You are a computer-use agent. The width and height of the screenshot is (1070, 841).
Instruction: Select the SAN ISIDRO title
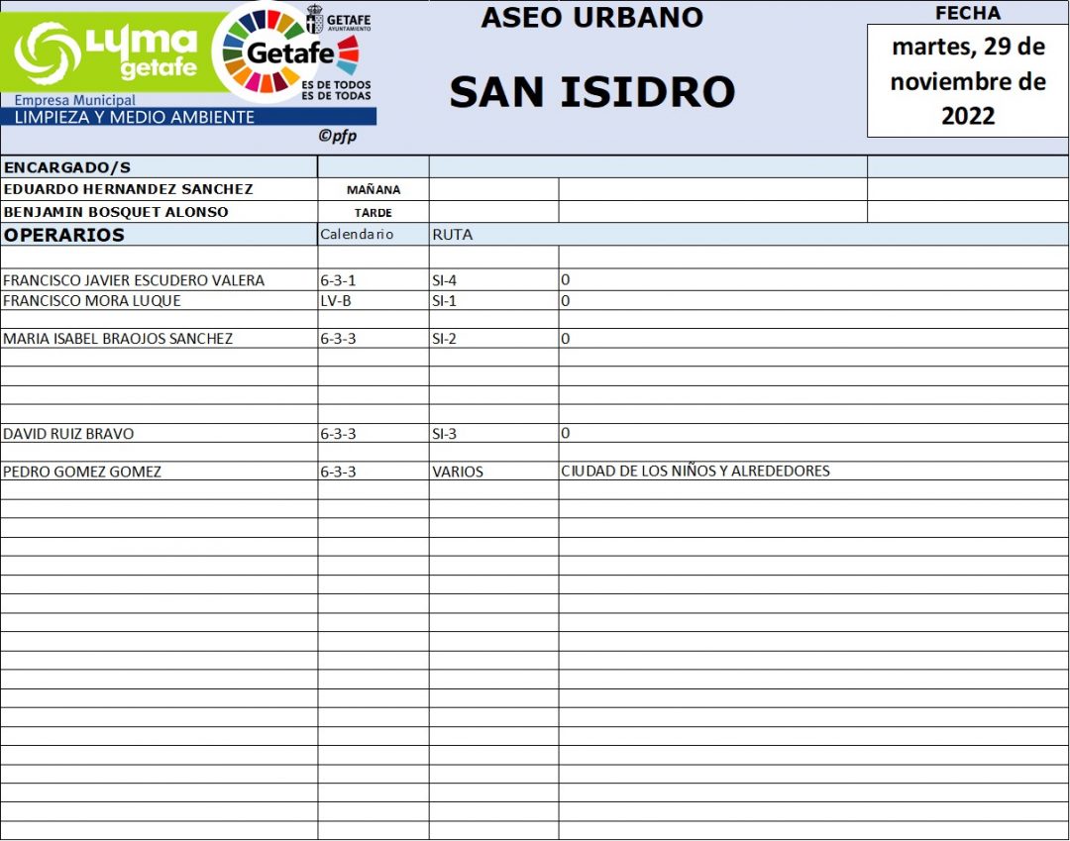591,92
